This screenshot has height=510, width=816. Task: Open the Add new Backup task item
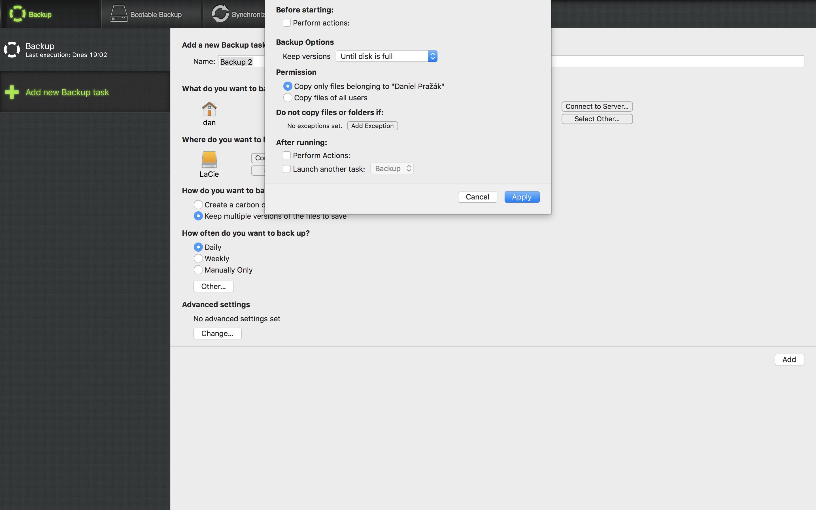67,92
